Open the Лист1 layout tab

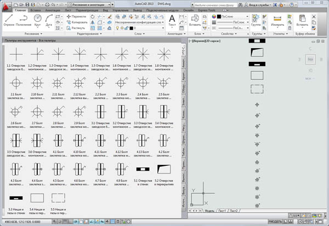[x=222, y=210]
